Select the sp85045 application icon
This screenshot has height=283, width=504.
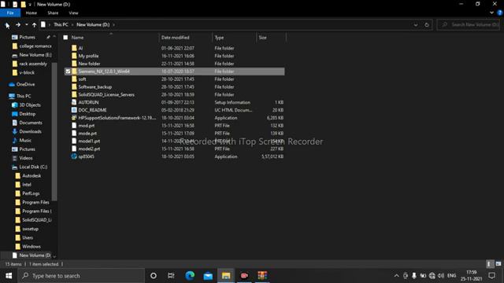point(74,156)
